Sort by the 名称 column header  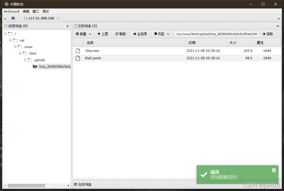134,43
